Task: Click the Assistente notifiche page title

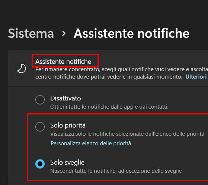Action: pos(131,34)
